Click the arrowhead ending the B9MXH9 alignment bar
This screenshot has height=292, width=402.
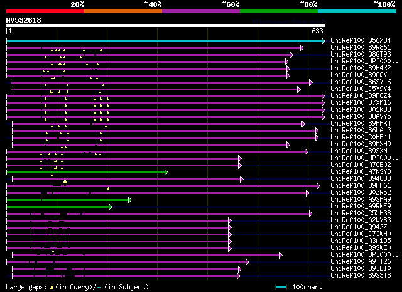pyautogui.click(x=288, y=145)
